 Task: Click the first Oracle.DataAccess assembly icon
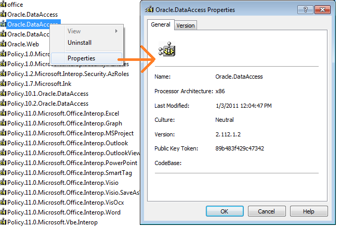(x=3, y=15)
